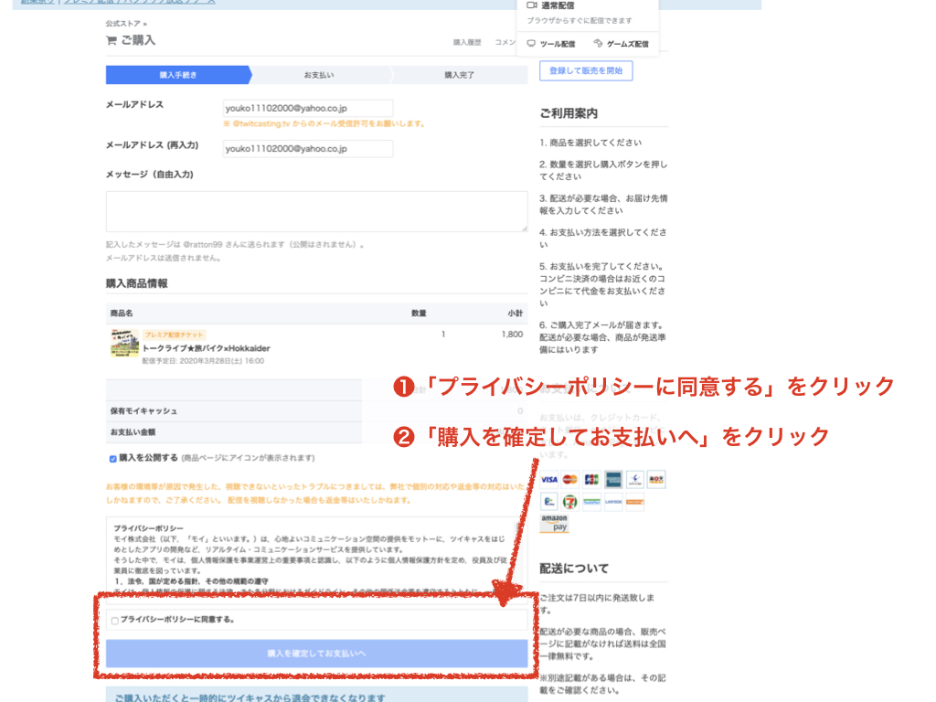Select ゲームズ配信 in the popup menu

(621, 44)
